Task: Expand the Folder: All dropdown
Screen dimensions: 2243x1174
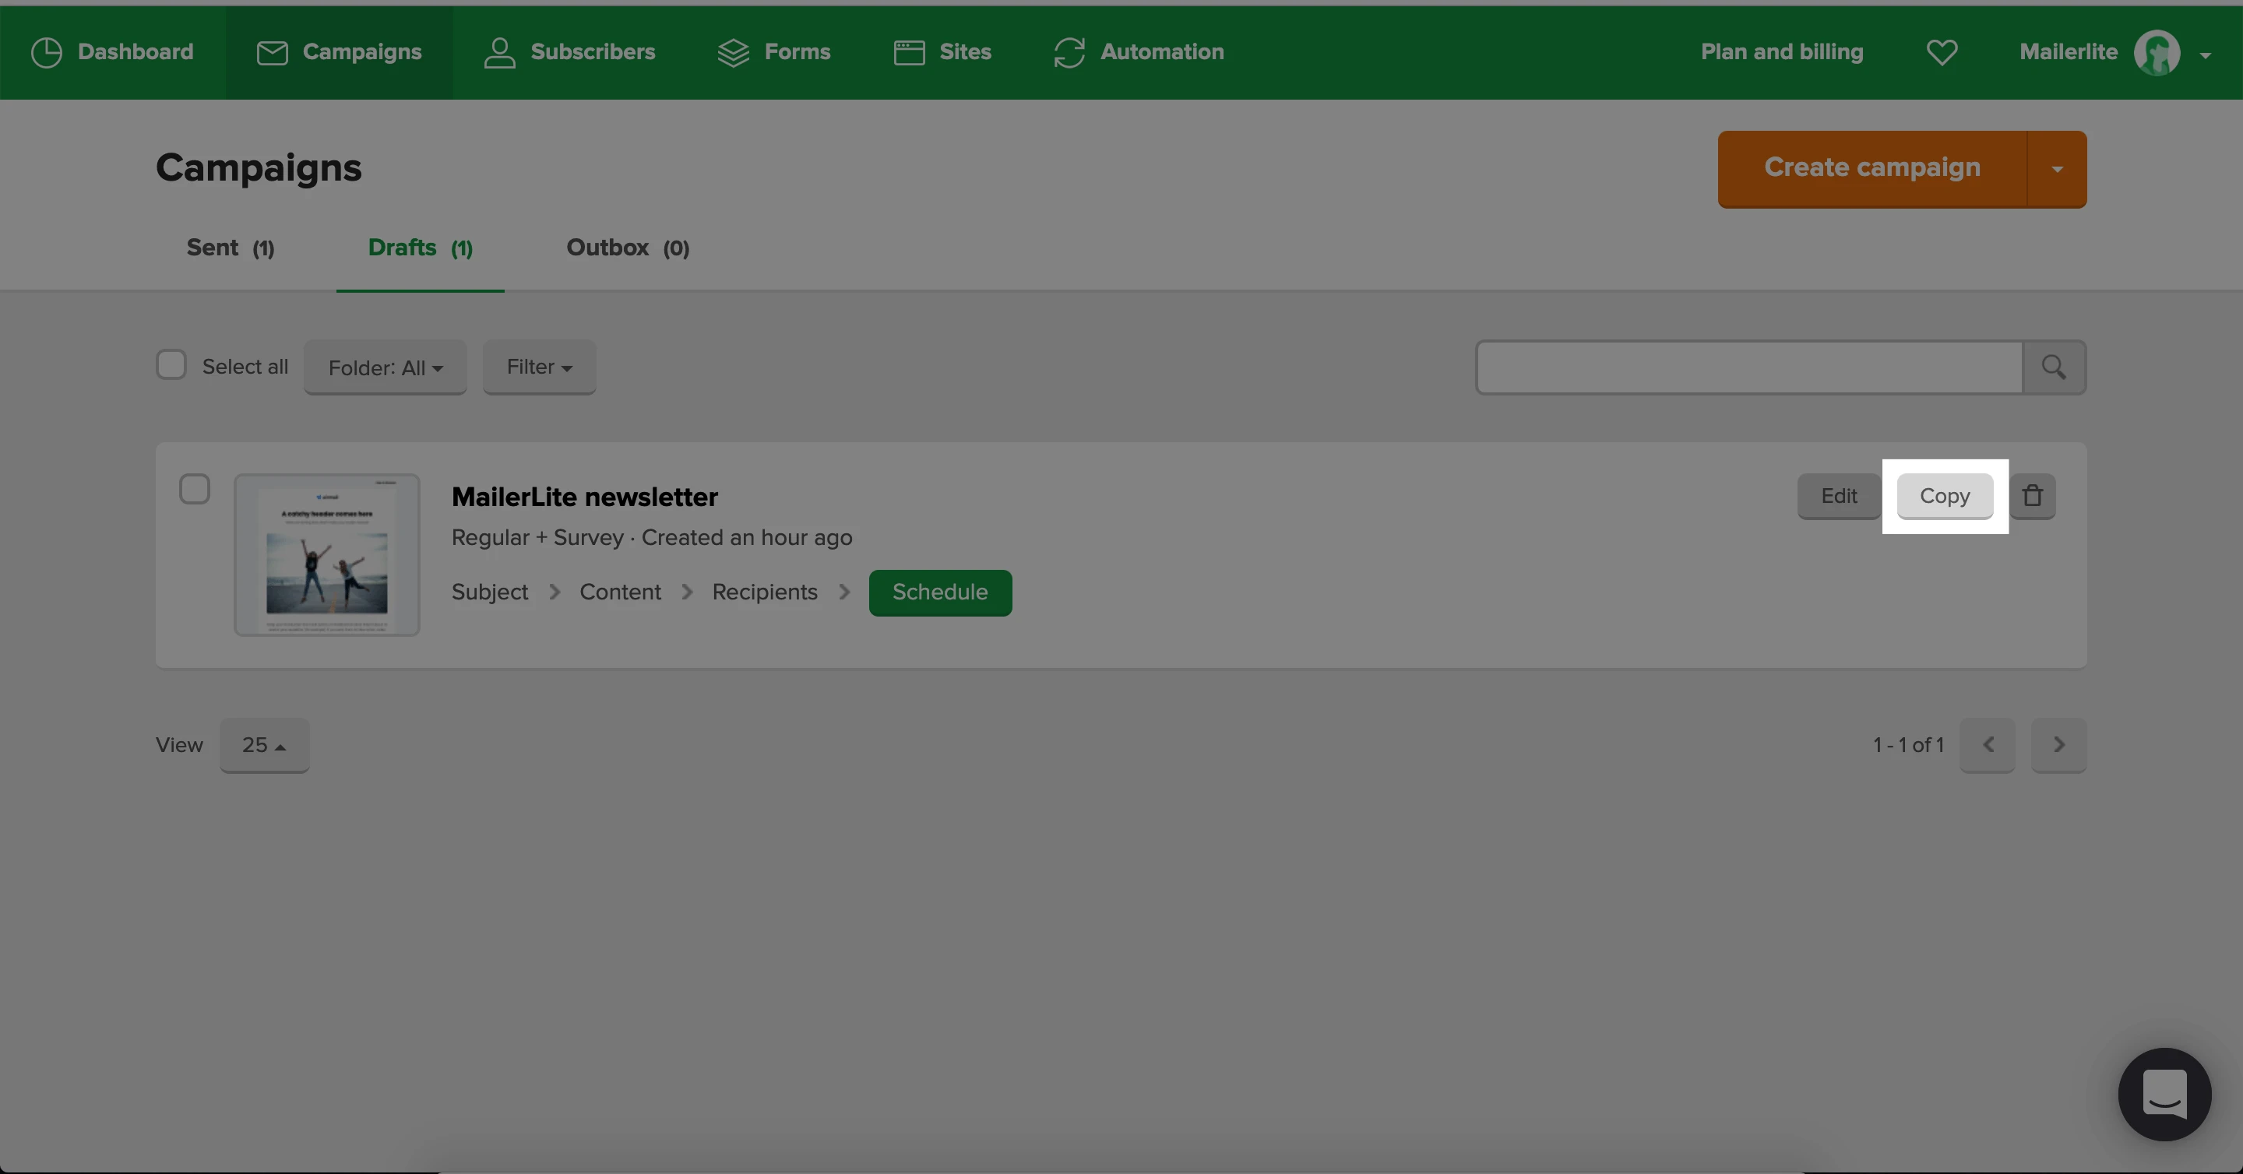Action: 385,367
